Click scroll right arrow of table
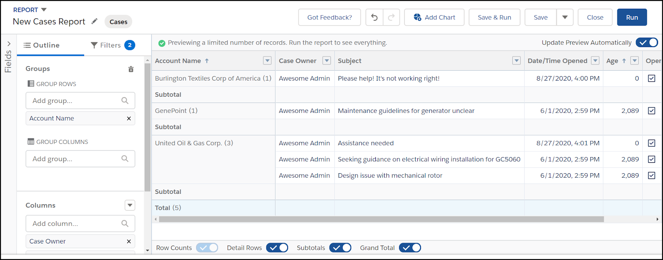This screenshot has width=663, height=260. (657, 219)
